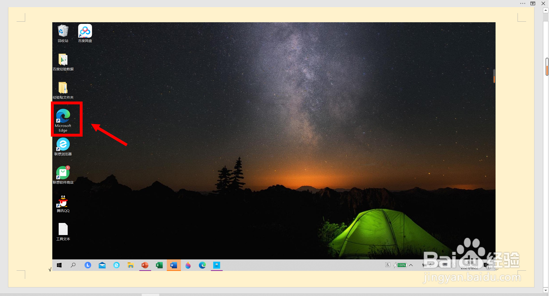Select the 腾讯QQ penguin desktop icon

click(63, 204)
